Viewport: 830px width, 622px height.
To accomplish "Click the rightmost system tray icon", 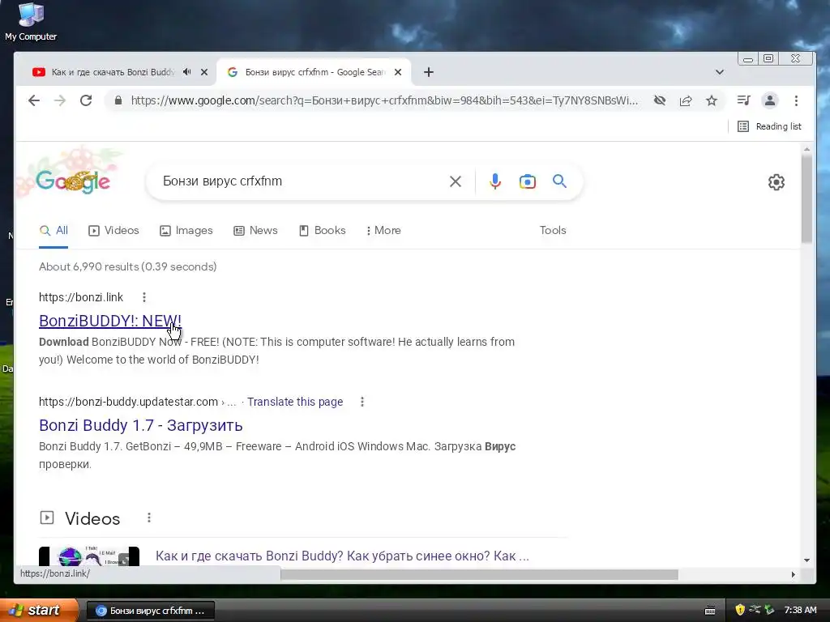I will (769, 610).
